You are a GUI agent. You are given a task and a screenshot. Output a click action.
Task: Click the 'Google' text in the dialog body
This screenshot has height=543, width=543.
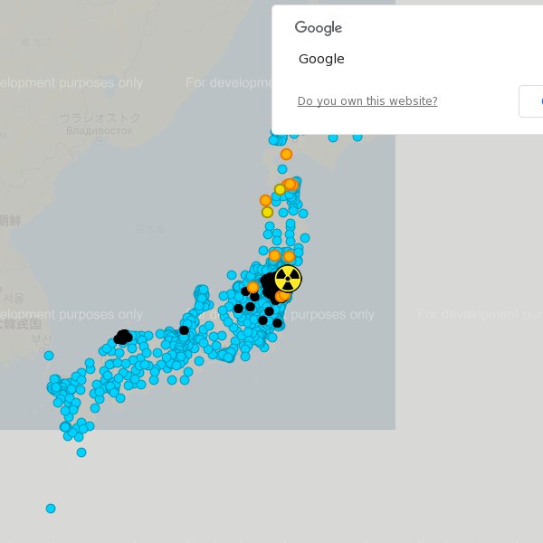pos(321,59)
